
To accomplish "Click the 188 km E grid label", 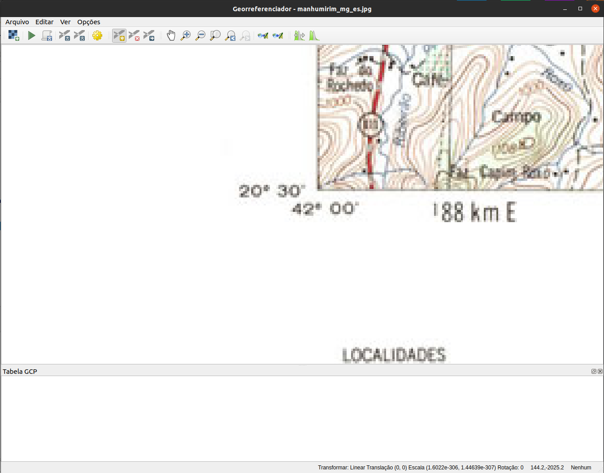I will point(475,212).
